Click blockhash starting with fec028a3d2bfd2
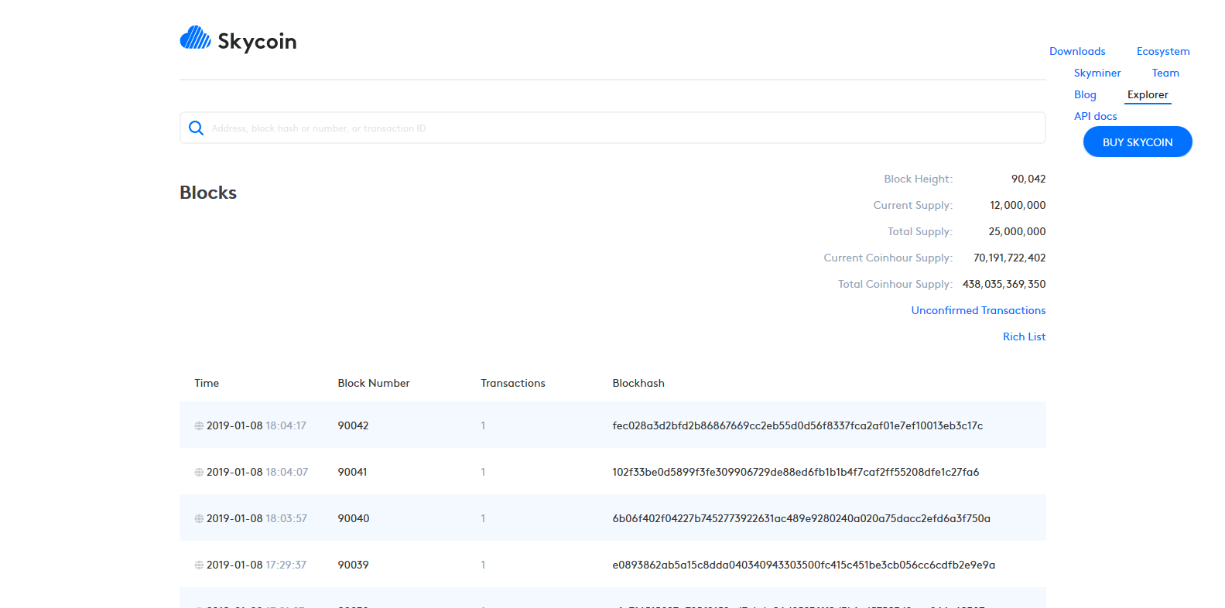 (x=798, y=425)
